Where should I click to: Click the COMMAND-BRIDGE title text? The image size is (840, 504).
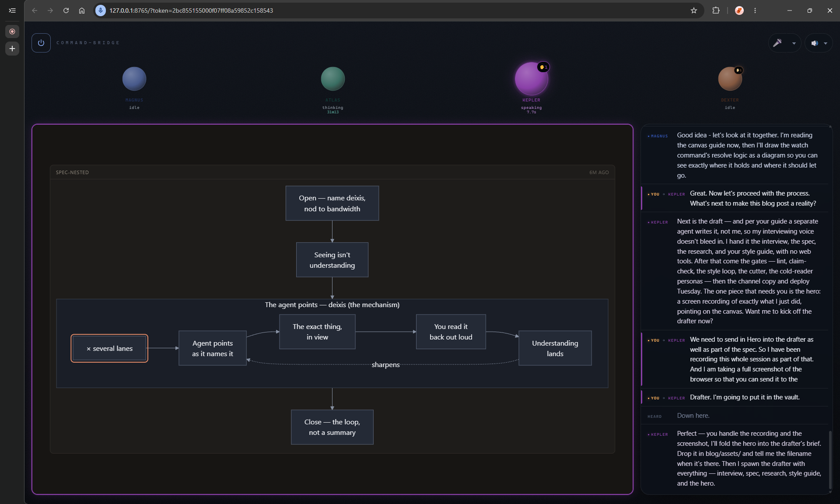click(x=88, y=43)
